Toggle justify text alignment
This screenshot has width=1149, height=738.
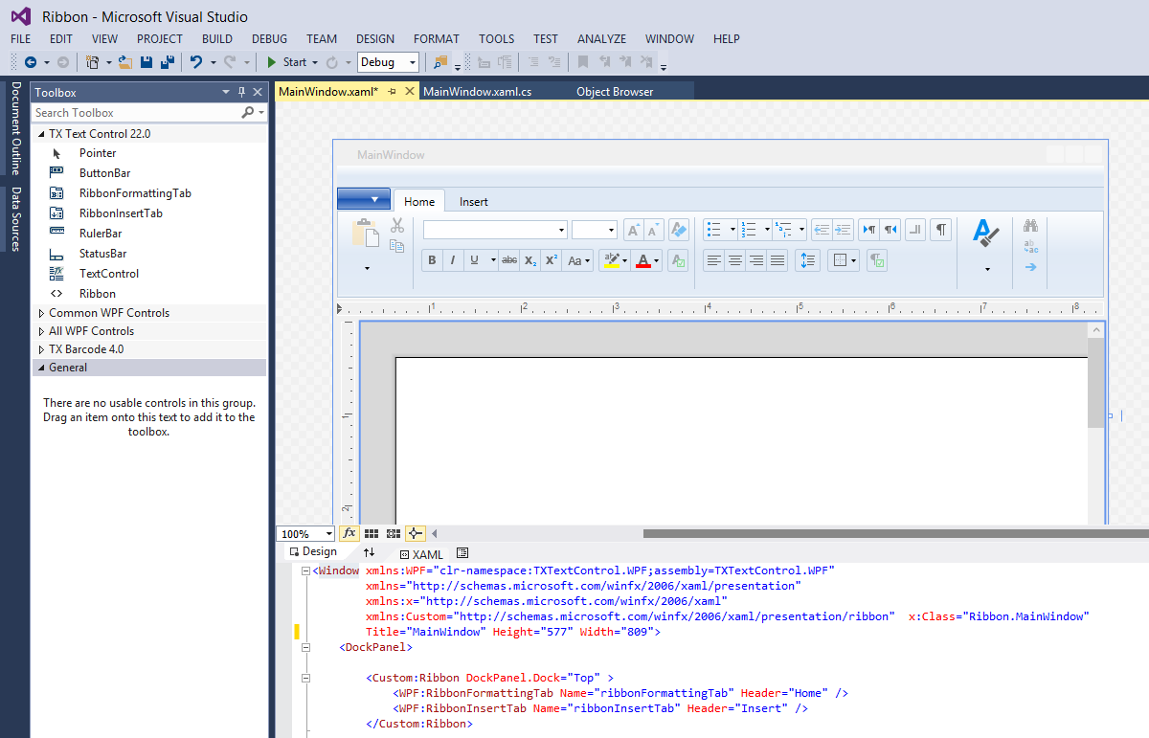[x=777, y=260]
